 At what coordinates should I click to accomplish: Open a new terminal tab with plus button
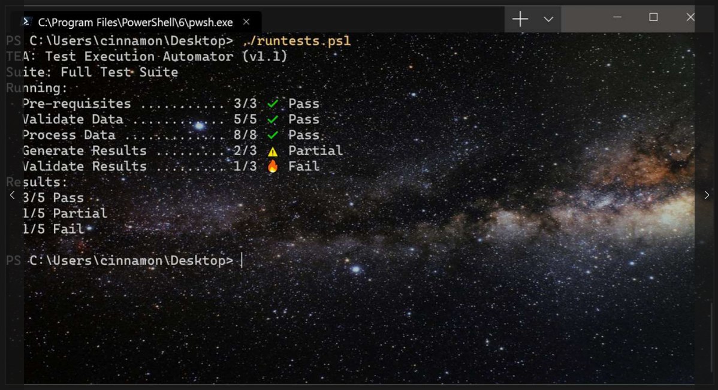coord(520,19)
